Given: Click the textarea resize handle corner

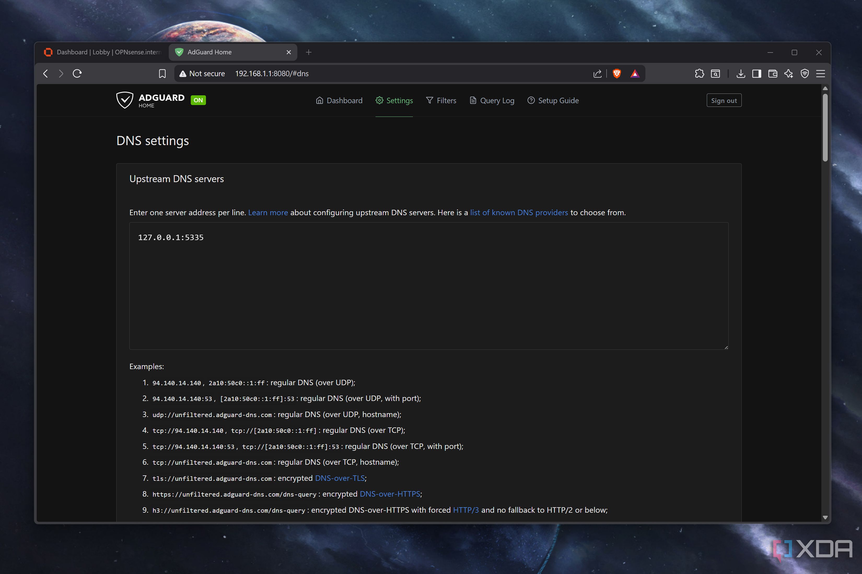Looking at the screenshot, I should click(x=726, y=347).
